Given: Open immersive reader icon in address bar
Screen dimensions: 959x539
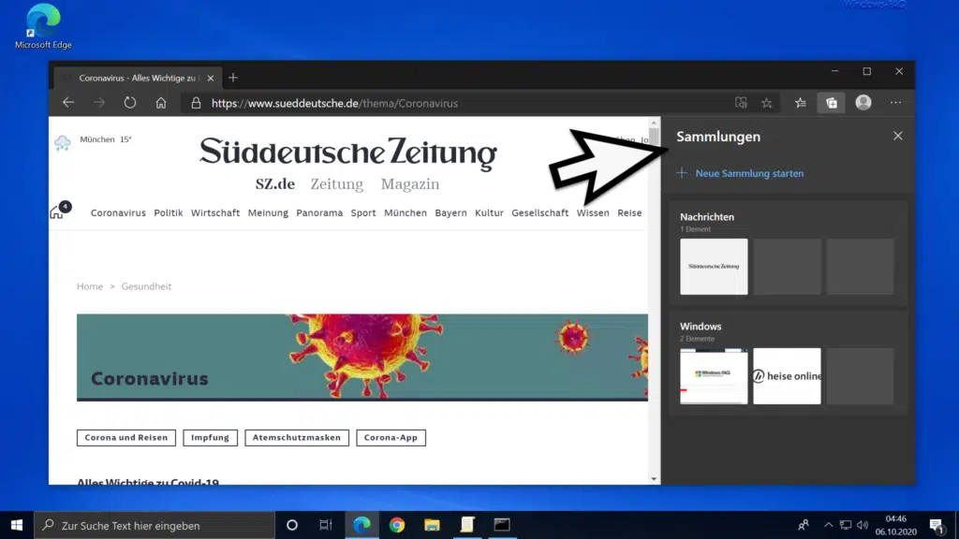Looking at the screenshot, I should 741,103.
